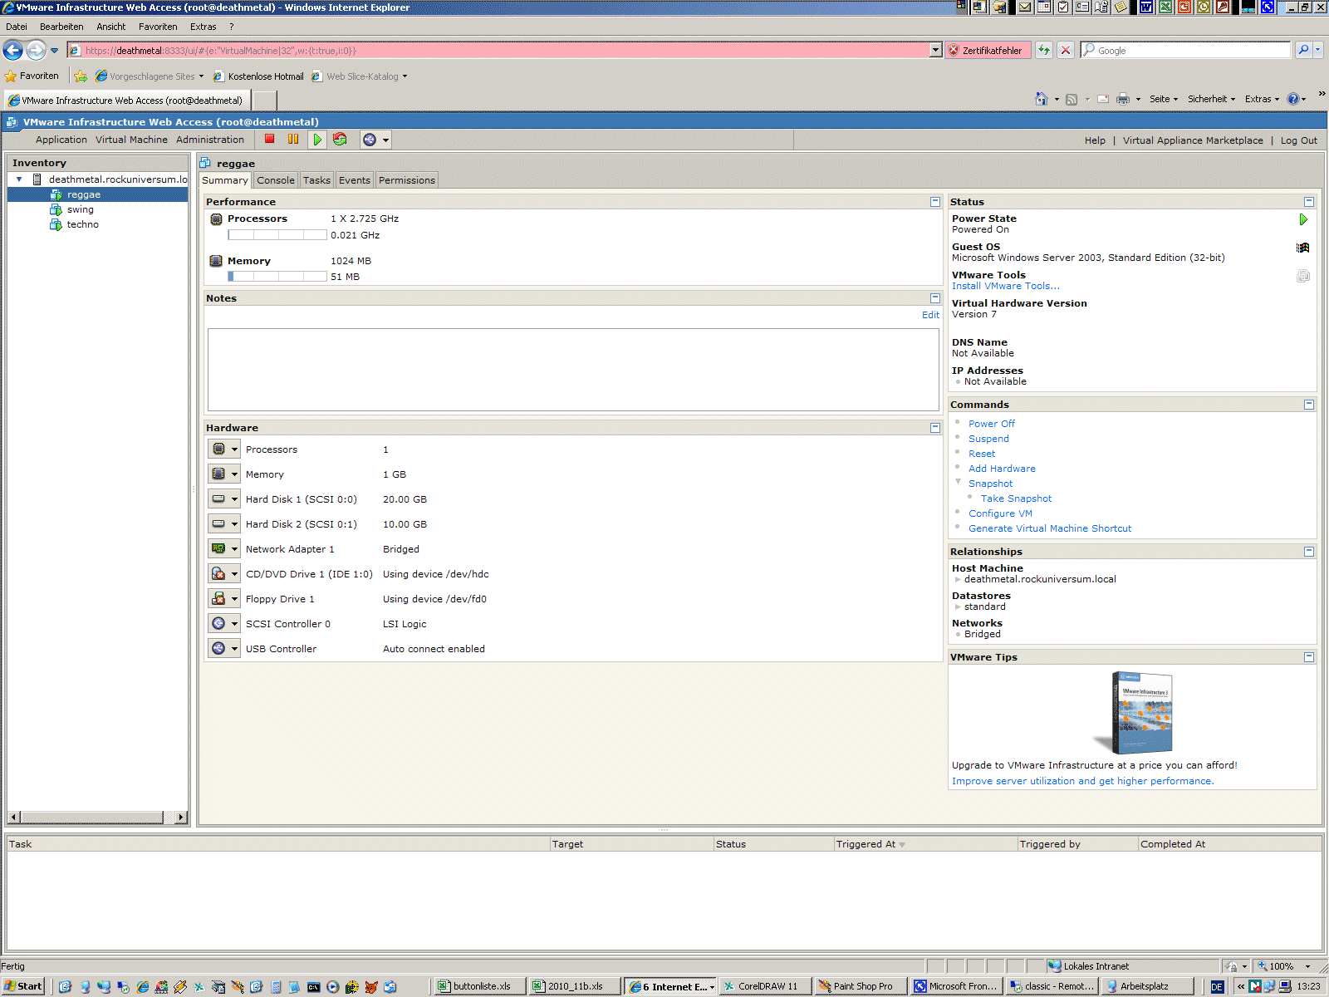The height and width of the screenshot is (997, 1329).
Task: Click Take Snapshot link
Action: tap(1016, 498)
